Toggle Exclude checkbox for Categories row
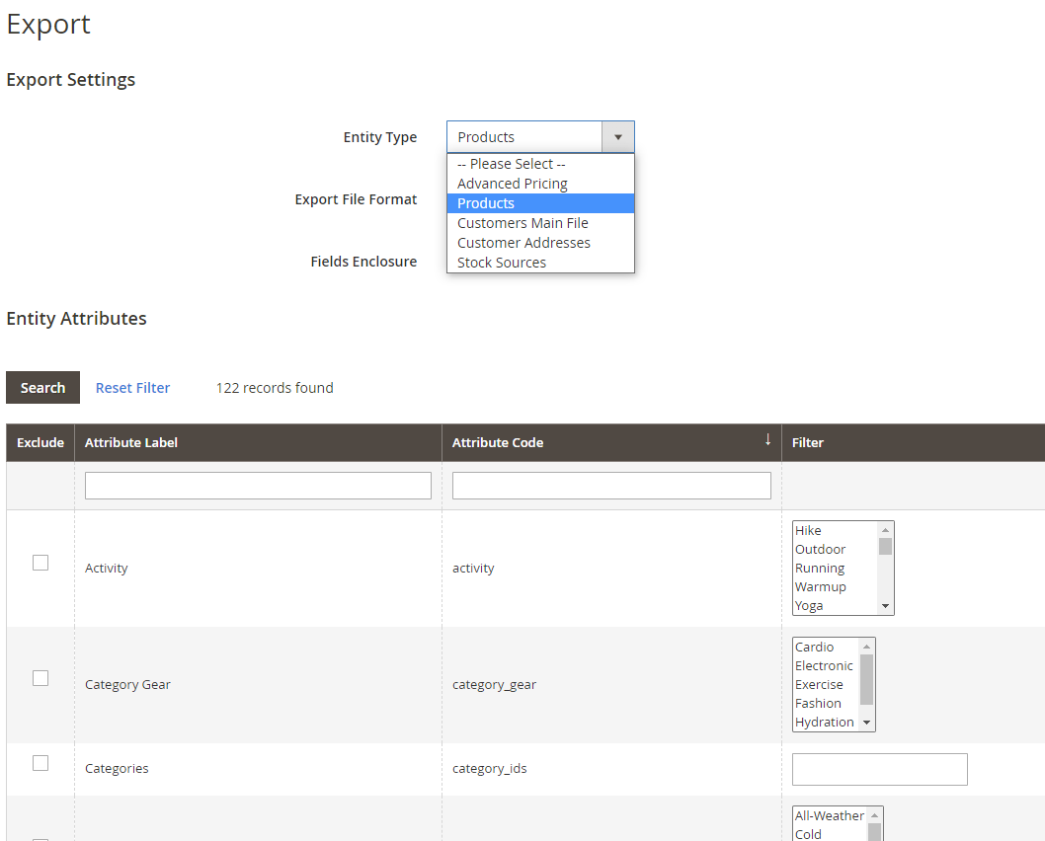The width and height of the screenshot is (1045, 841). [x=40, y=763]
